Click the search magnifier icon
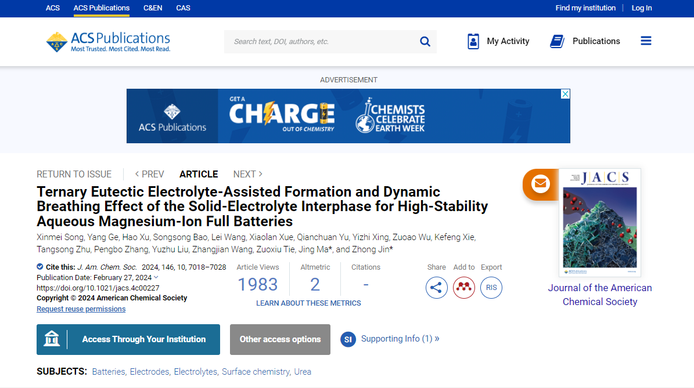Image resolution: width=694 pixels, height=388 pixels. (x=425, y=42)
